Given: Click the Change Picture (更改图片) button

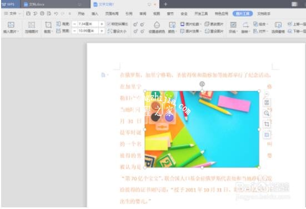Looking at the screenshot, I should pyautogui.click(x=214, y=24).
